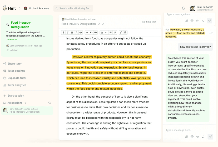
Task: Insert inline code from the editor toolbar
Action: [x=81, y=33]
